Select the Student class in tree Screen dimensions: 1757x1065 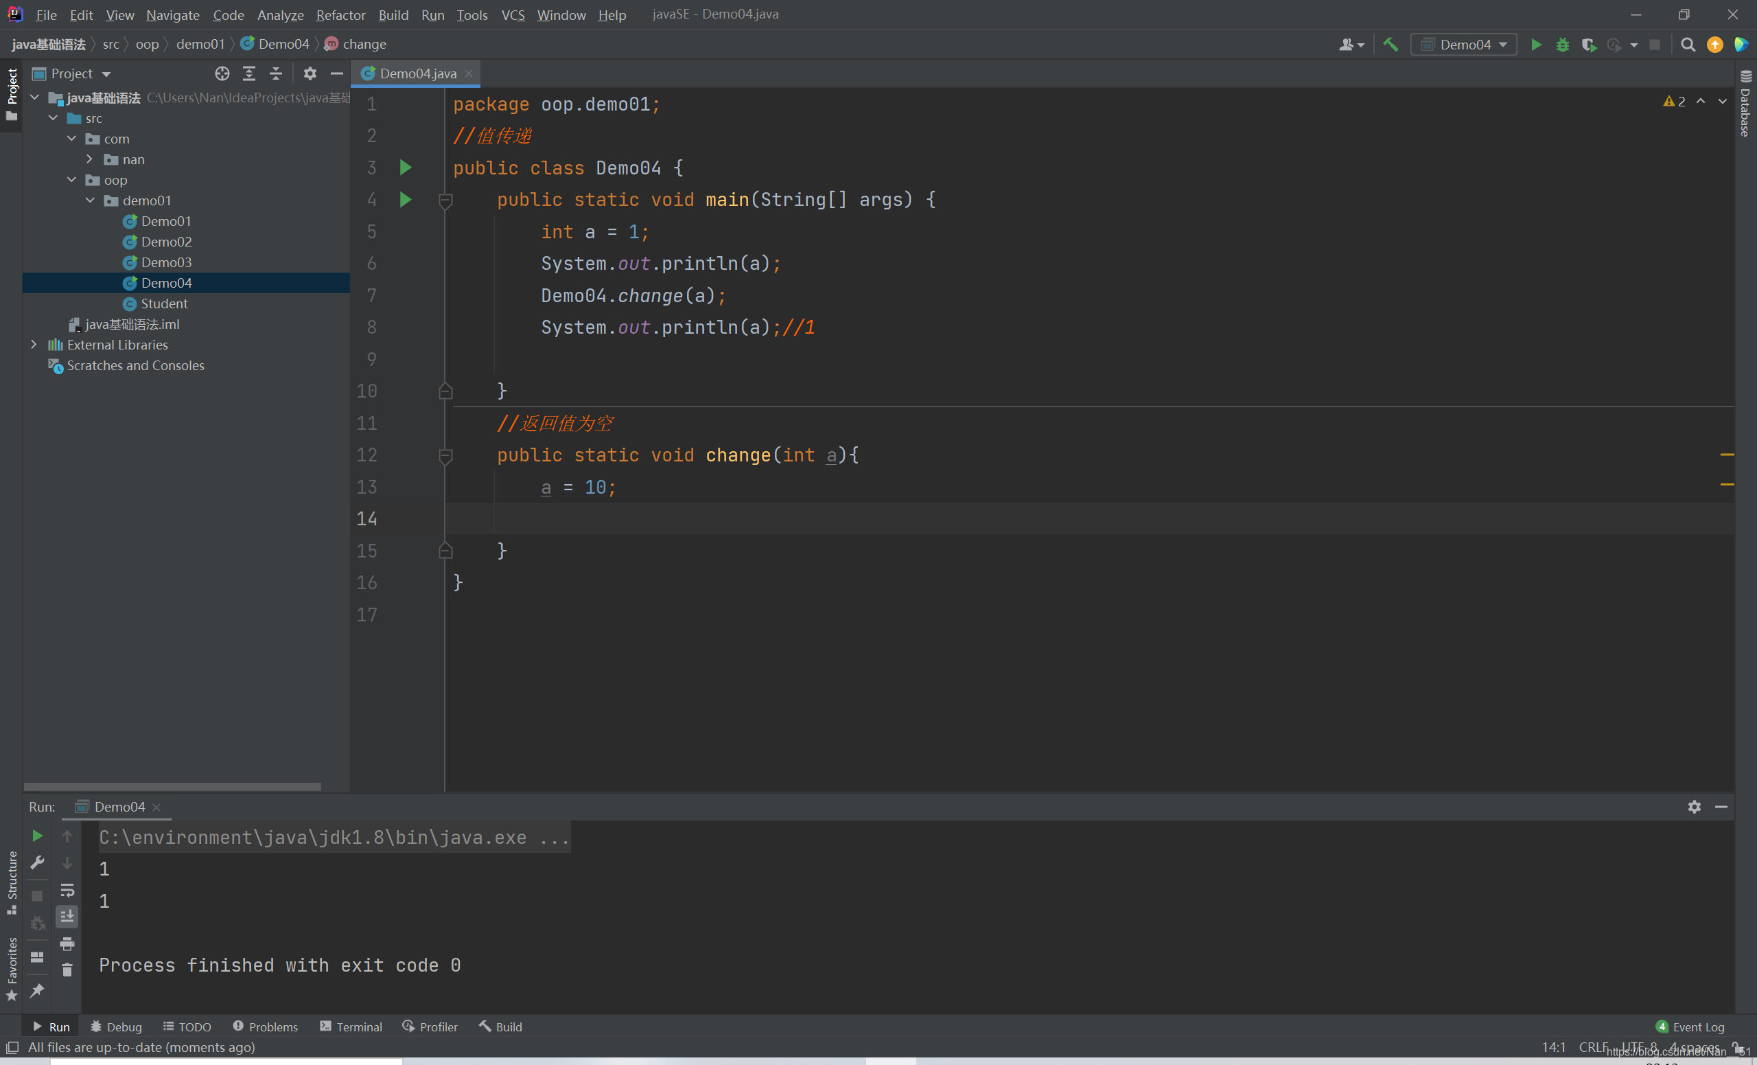pos(164,304)
